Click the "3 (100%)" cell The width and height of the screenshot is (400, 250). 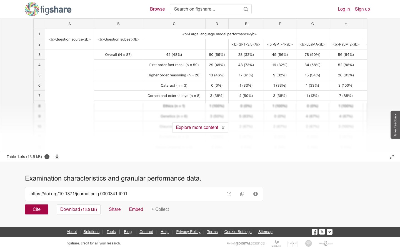point(346,86)
